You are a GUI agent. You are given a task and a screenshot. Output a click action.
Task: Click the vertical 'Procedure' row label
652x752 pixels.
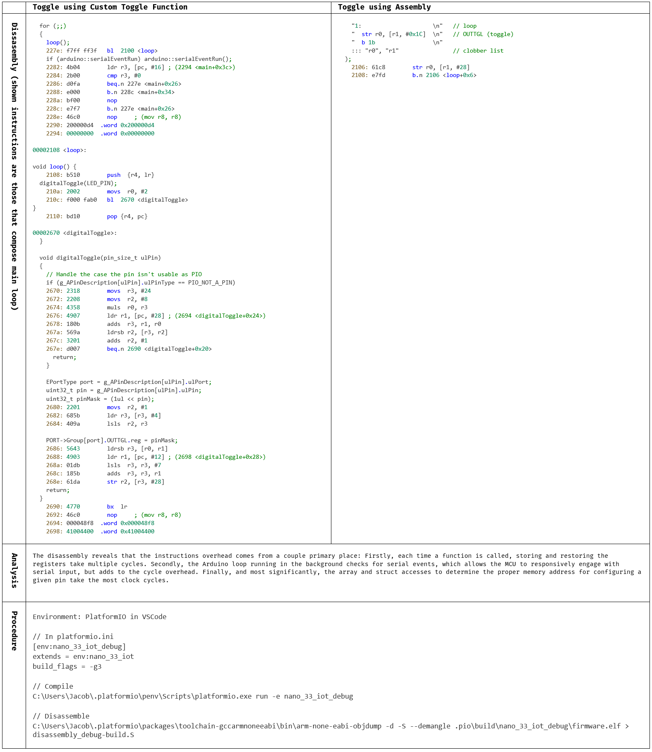click(14, 631)
